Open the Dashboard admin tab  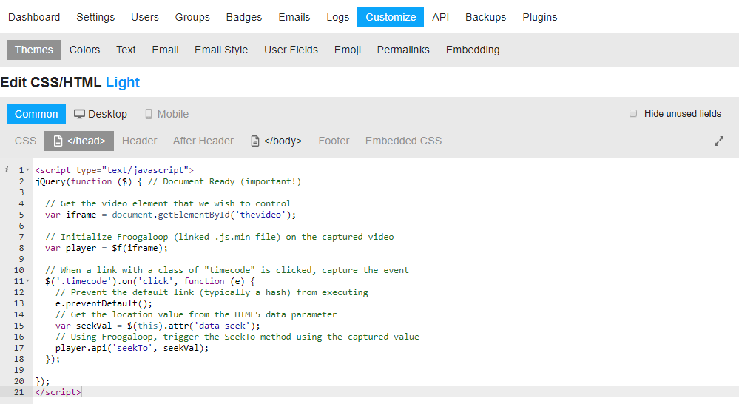[34, 18]
